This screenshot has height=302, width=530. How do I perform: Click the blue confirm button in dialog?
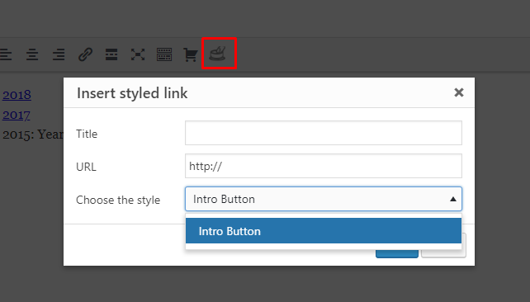point(397,253)
